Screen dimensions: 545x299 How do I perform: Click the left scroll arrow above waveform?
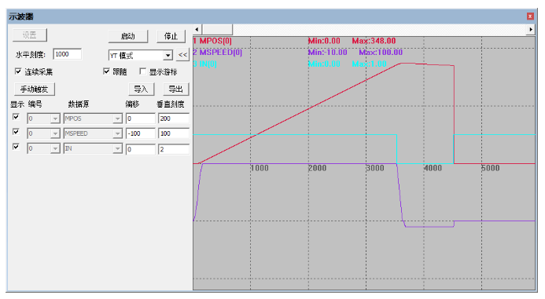(x=197, y=30)
